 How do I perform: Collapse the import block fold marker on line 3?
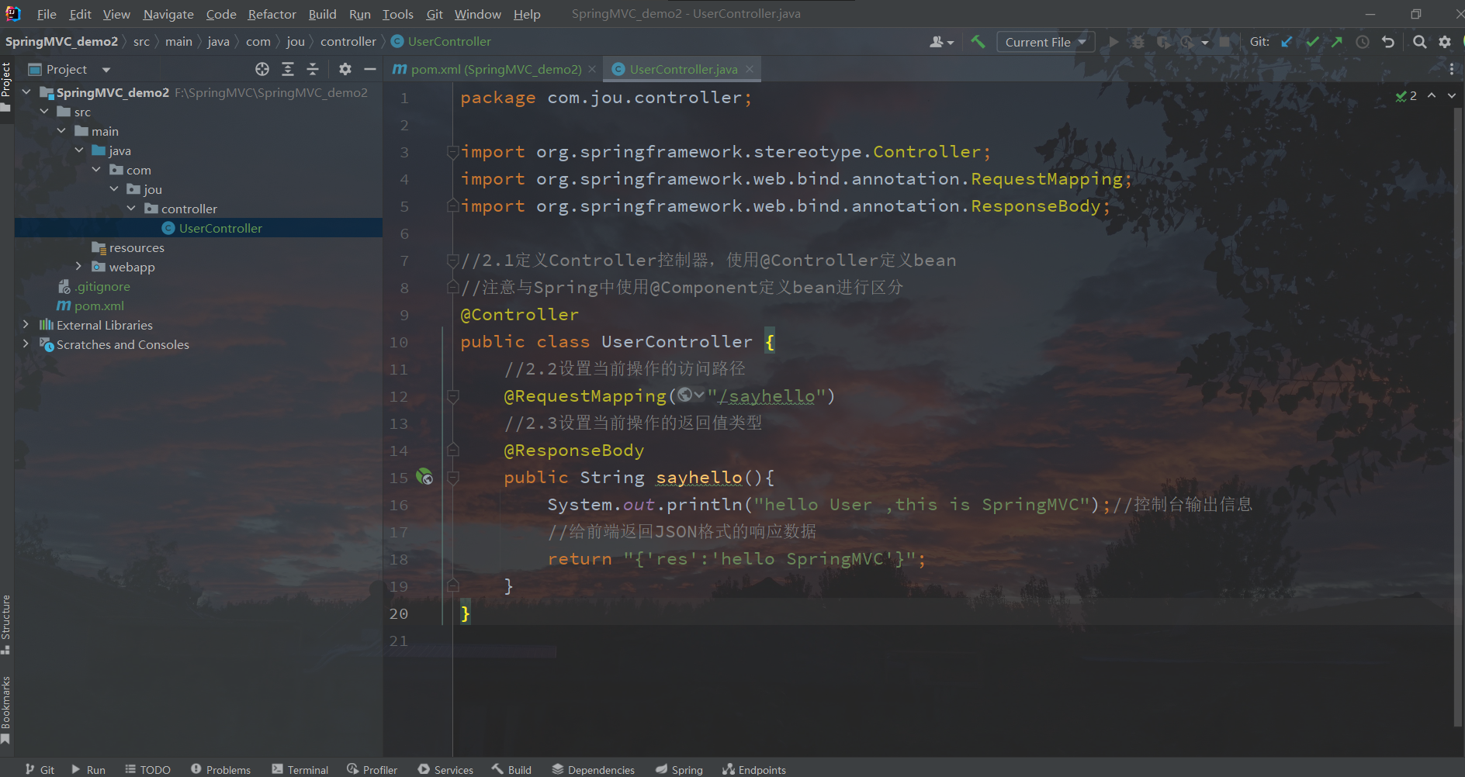coord(453,152)
